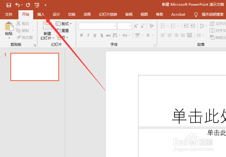Toggle Strikethrough abc formatting
226x157 pixels.
[108, 35]
